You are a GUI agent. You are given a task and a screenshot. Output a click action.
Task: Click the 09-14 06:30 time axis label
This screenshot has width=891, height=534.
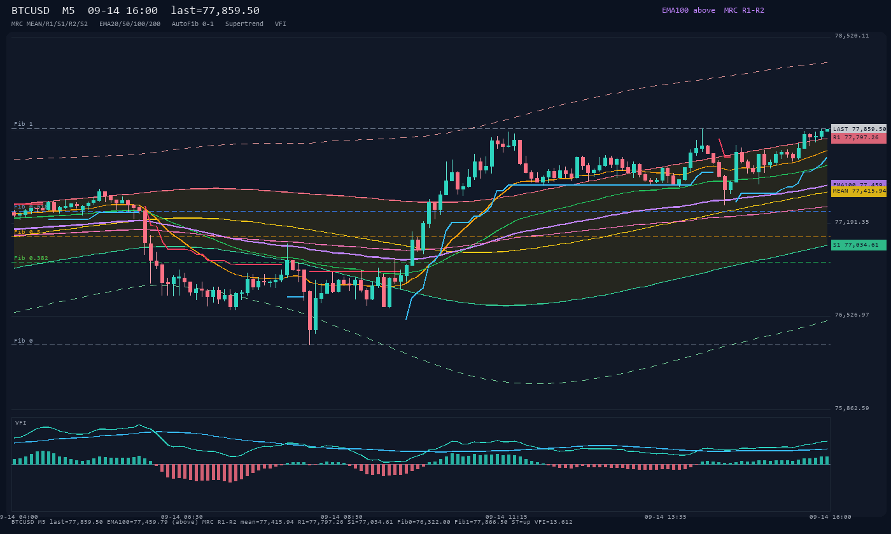182,517
